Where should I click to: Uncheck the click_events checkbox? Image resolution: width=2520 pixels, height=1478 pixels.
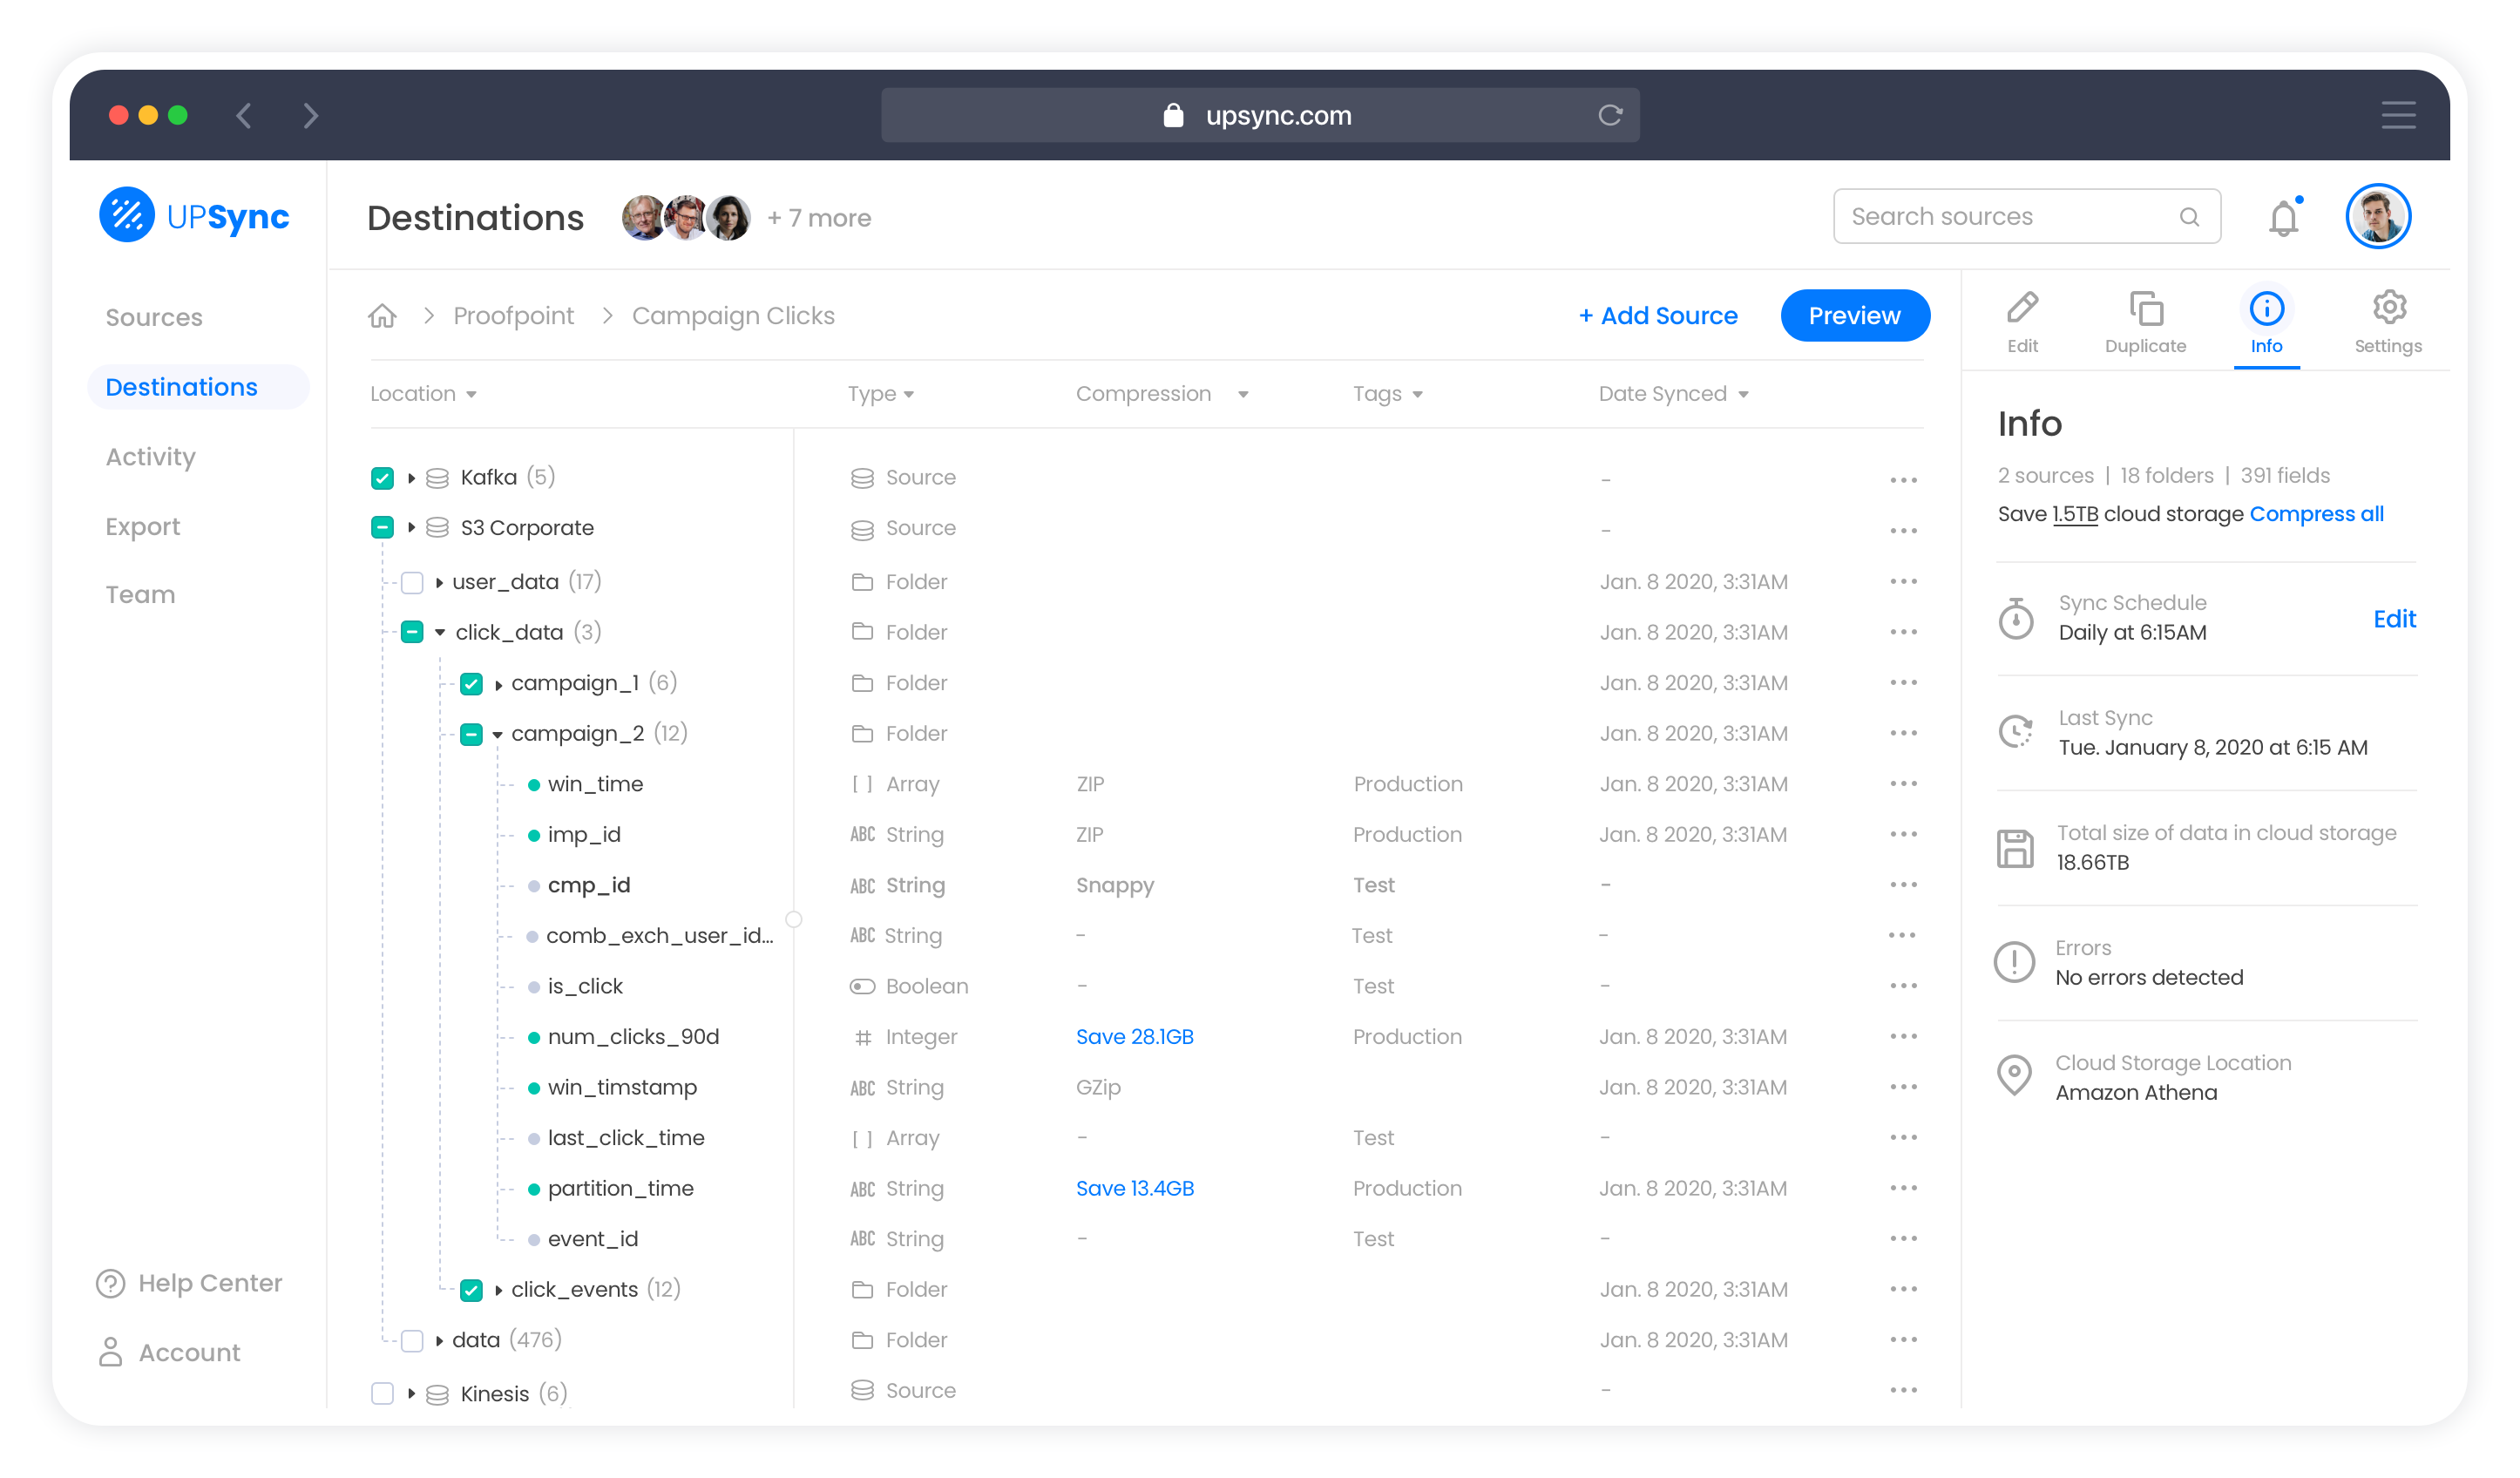(x=471, y=1290)
